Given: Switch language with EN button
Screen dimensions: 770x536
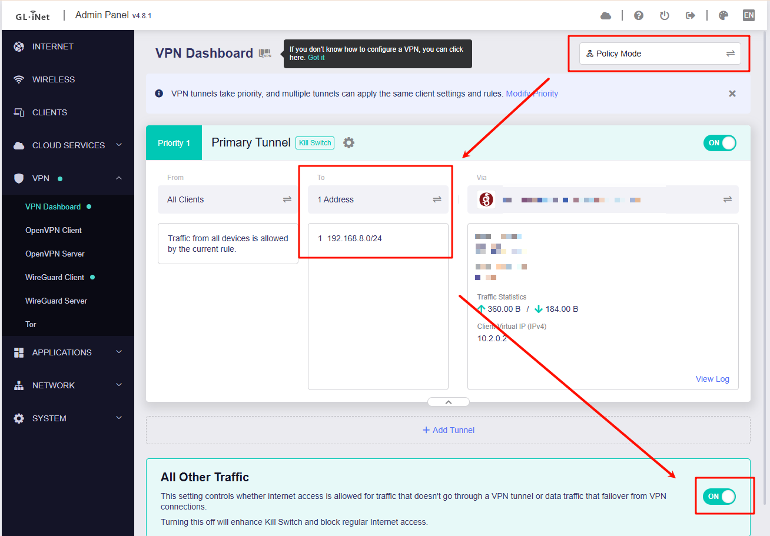Looking at the screenshot, I should pyautogui.click(x=749, y=16).
